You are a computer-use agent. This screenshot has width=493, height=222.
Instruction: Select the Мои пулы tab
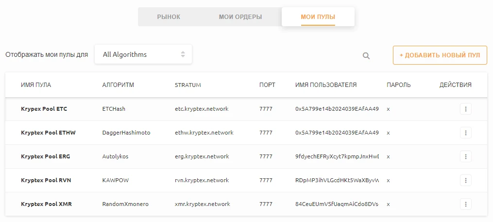tap(318, 17)
